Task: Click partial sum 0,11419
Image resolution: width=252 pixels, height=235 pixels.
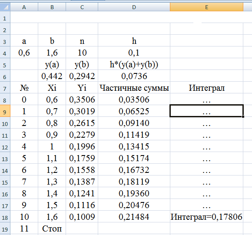Action: (x=134, y=135)
